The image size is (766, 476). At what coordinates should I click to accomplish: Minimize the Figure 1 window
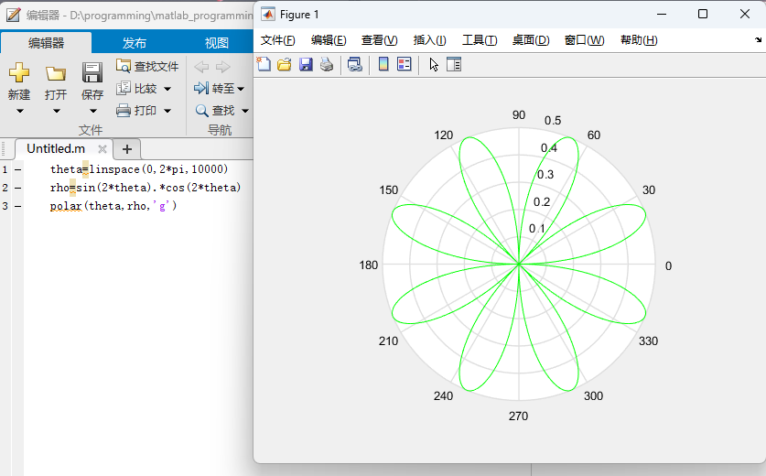coord(662,14)
